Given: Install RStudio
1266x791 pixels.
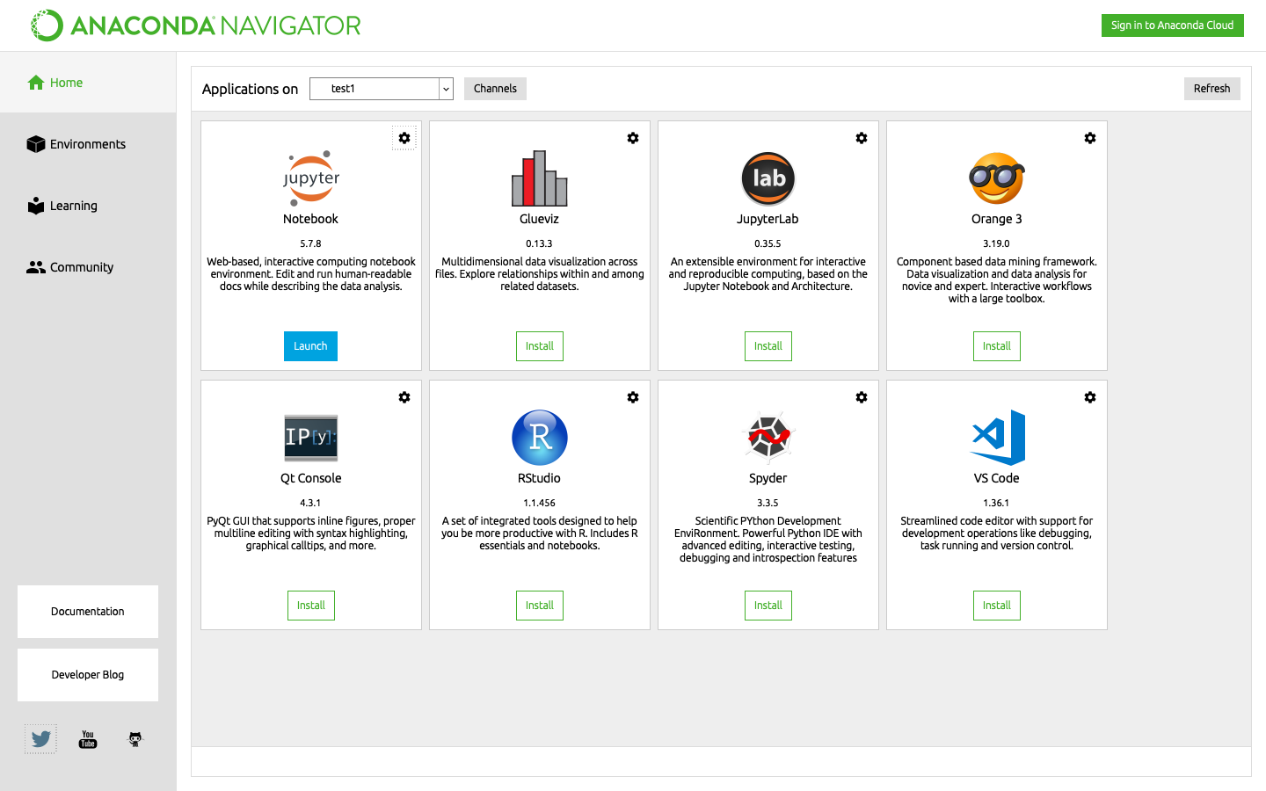Looking at the screenshot, I should (x=540, y=606).
